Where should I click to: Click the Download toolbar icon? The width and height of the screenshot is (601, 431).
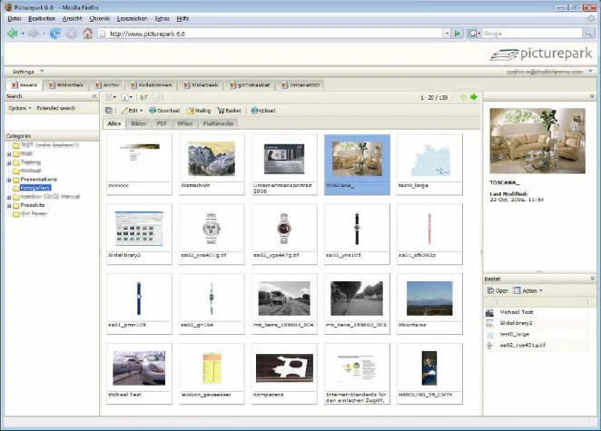(152, 110)
